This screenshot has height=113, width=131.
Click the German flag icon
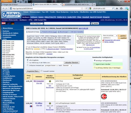coord(12,23)
